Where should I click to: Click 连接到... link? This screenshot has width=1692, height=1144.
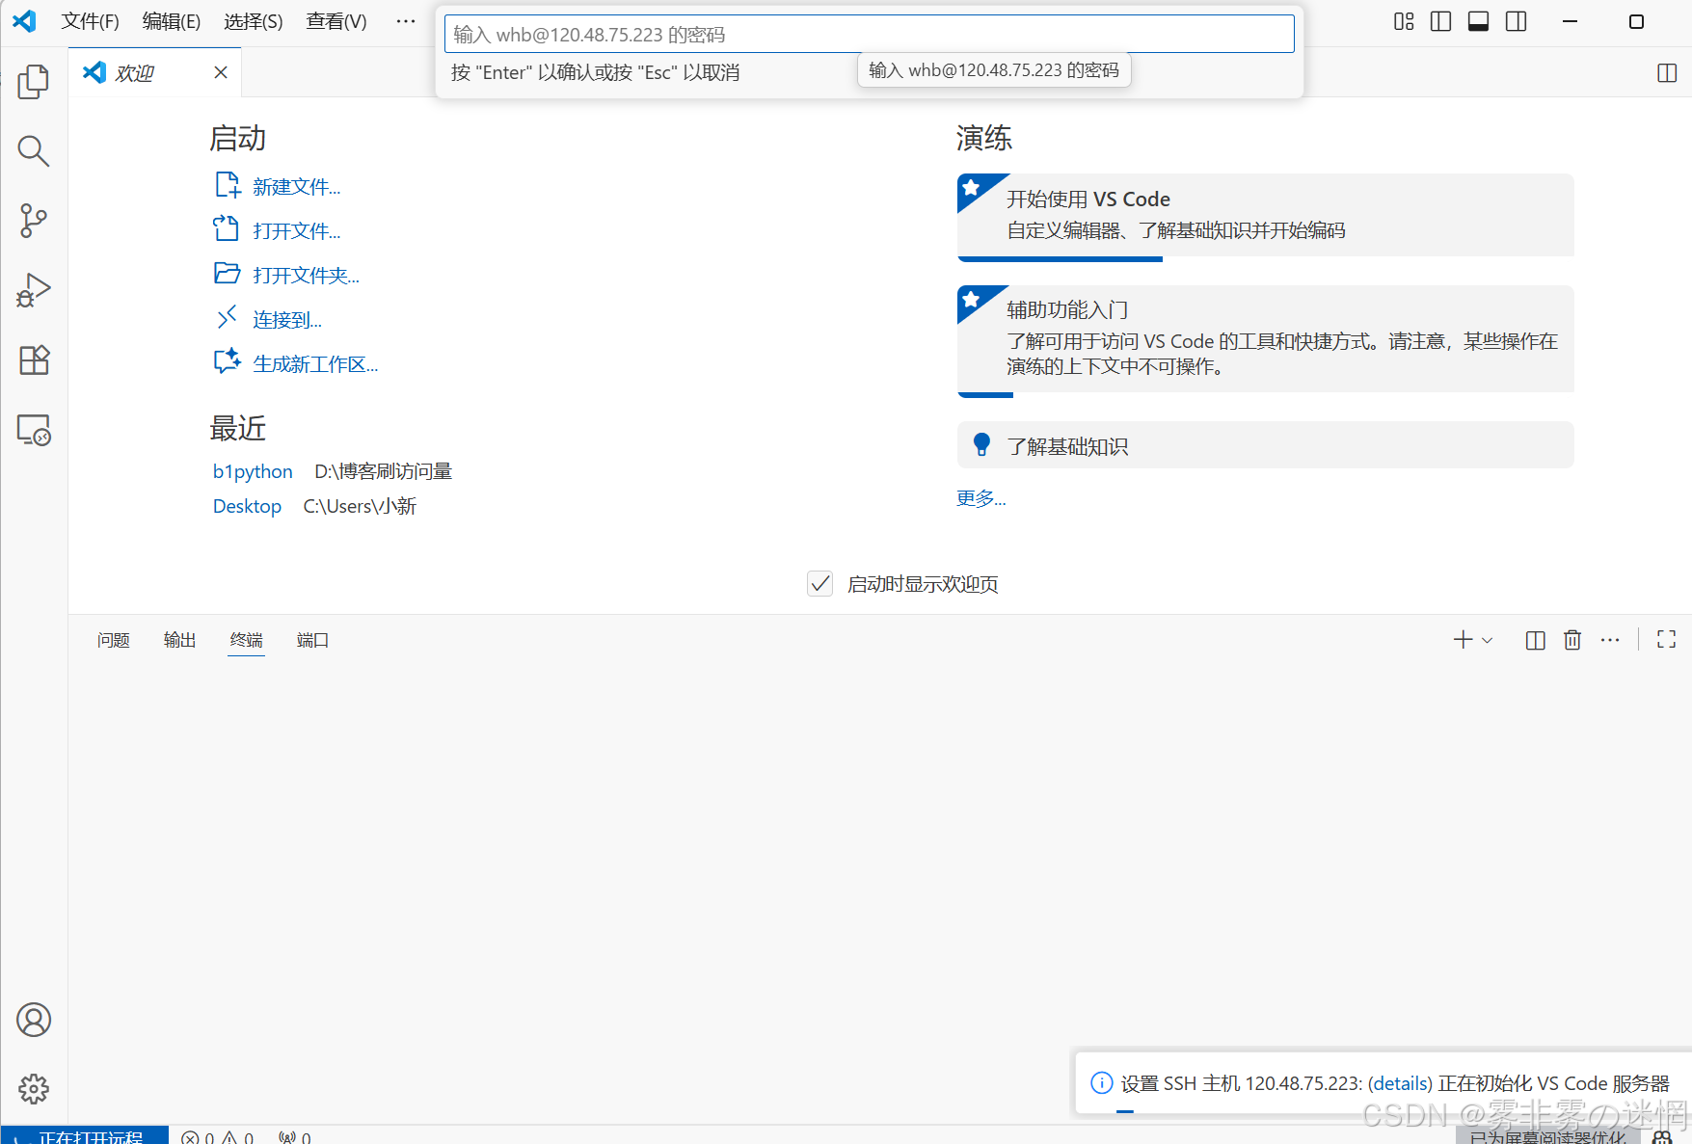pyautogui.click(x=287, y=320)
